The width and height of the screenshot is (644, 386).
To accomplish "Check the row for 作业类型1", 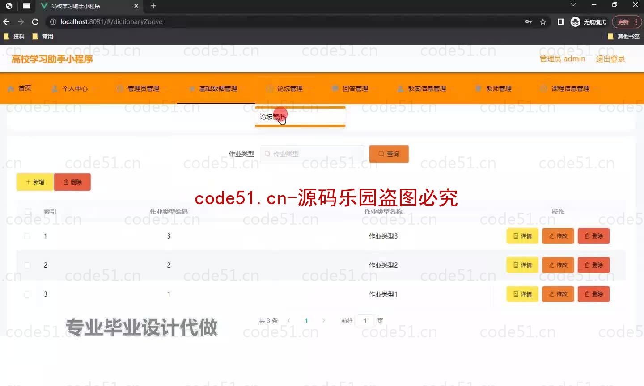I will [x=27, y=294].
